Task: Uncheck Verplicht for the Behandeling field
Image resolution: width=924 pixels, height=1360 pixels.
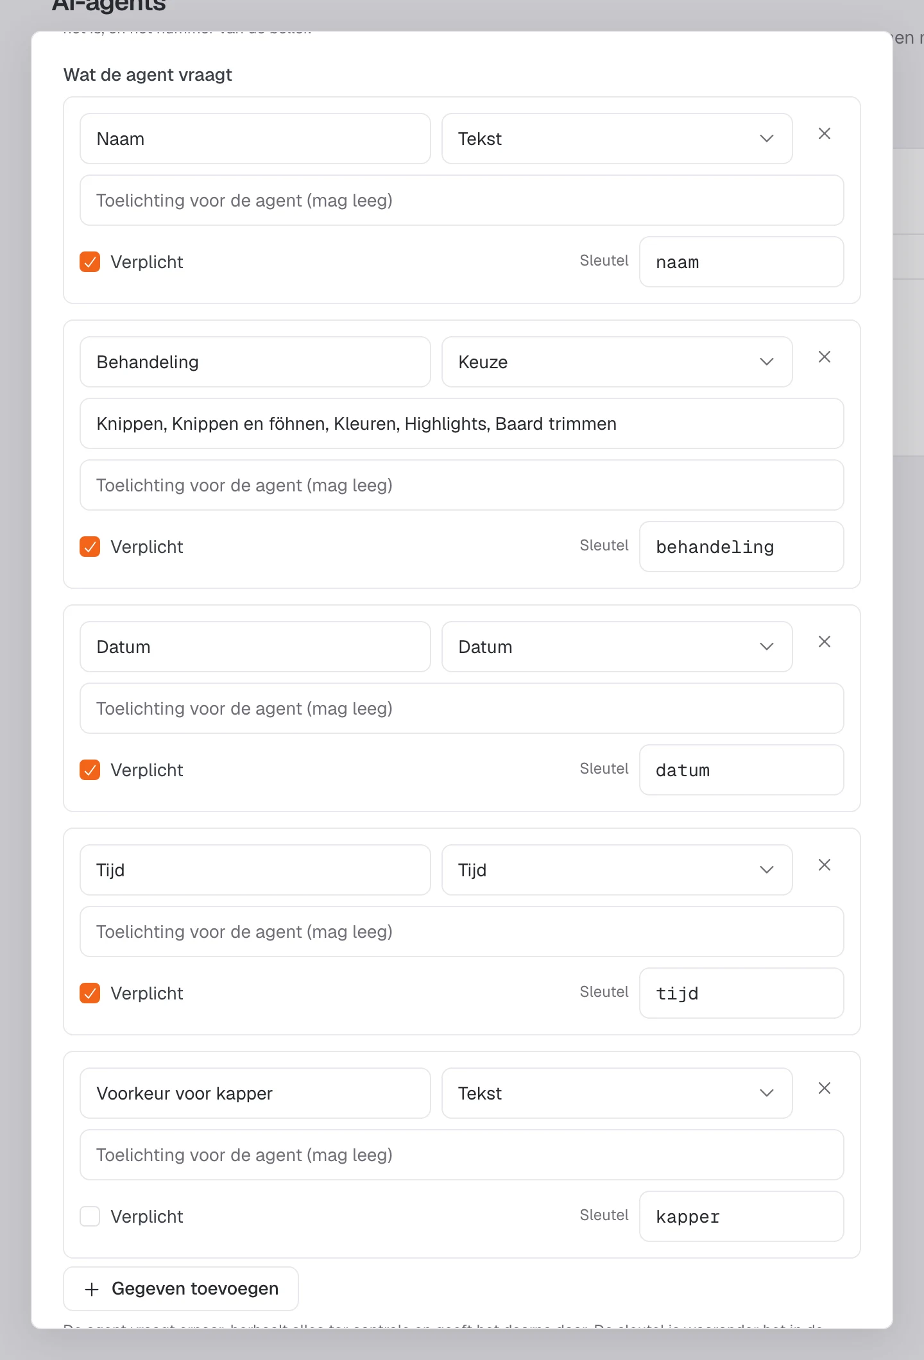Action: [x=90, y=547]
